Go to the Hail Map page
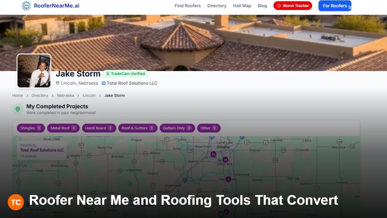 tap(242, 6)
